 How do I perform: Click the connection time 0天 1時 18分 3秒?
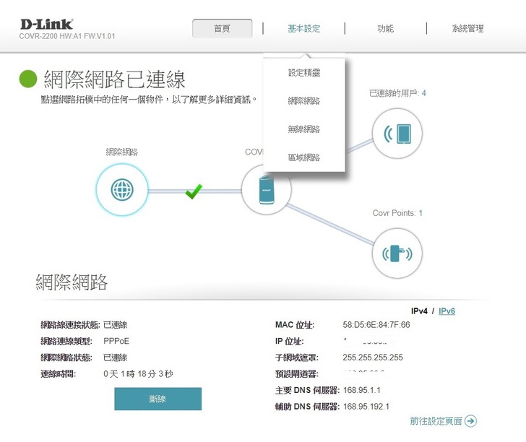(138, 373)
